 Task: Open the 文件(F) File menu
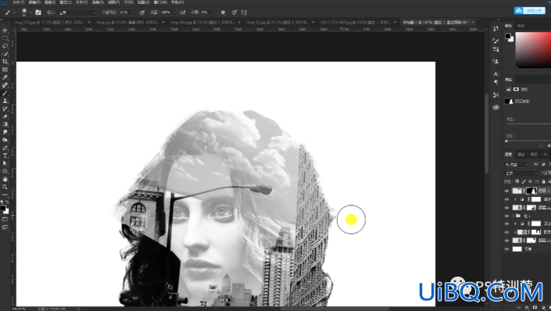[x=18, y=2]
